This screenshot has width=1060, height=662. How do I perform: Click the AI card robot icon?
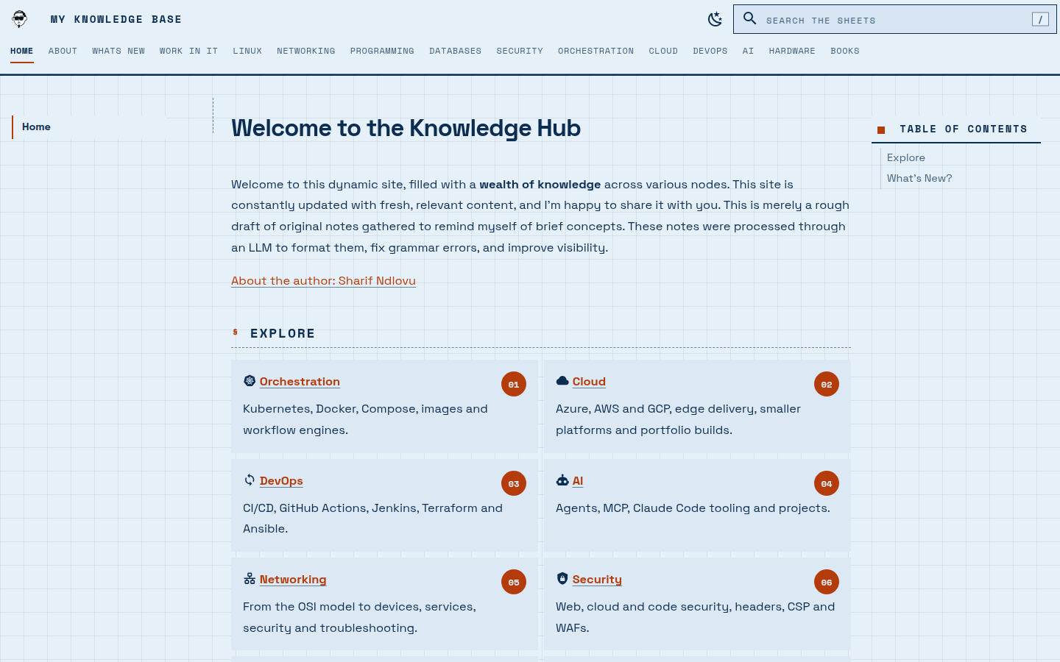[562, 480]
